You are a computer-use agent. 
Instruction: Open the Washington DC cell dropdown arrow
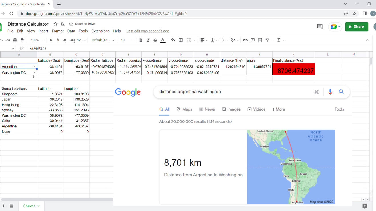(x=35, y=72)
